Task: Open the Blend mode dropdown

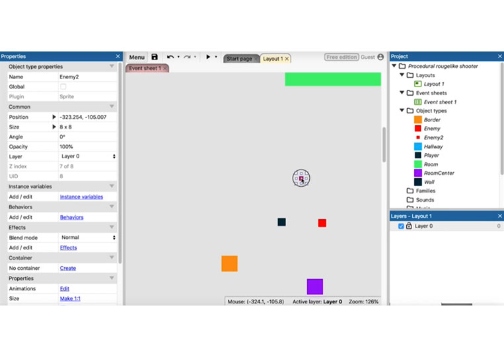Action: tap(88, 238)
